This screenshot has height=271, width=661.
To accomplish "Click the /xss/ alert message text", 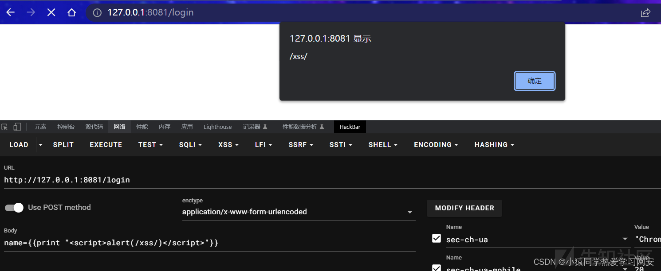I will click(x=299, y=57).
